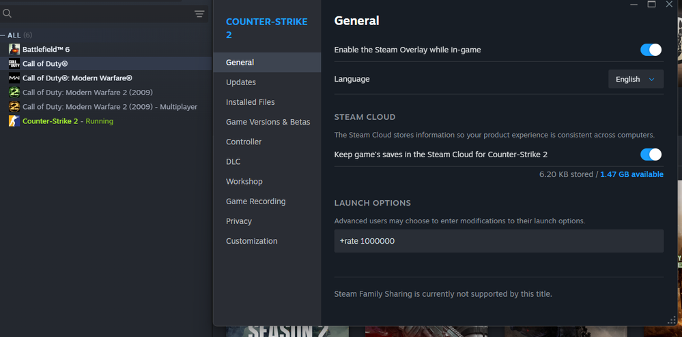Open the DLC tab

coord(267,162)
